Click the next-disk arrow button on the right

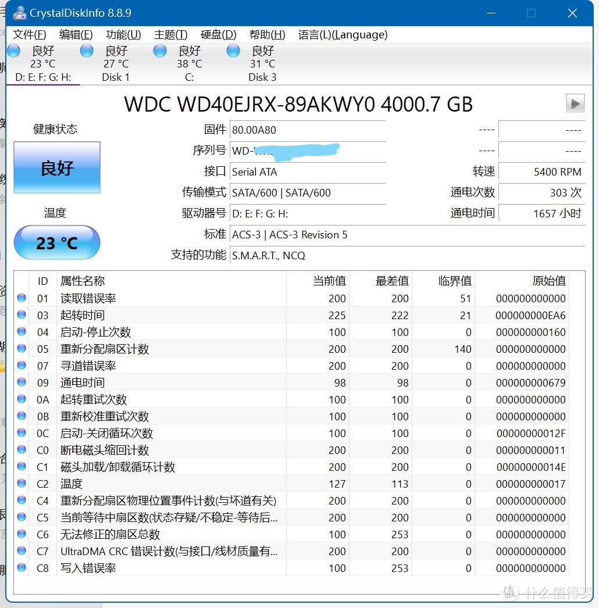tap(575, 103)
